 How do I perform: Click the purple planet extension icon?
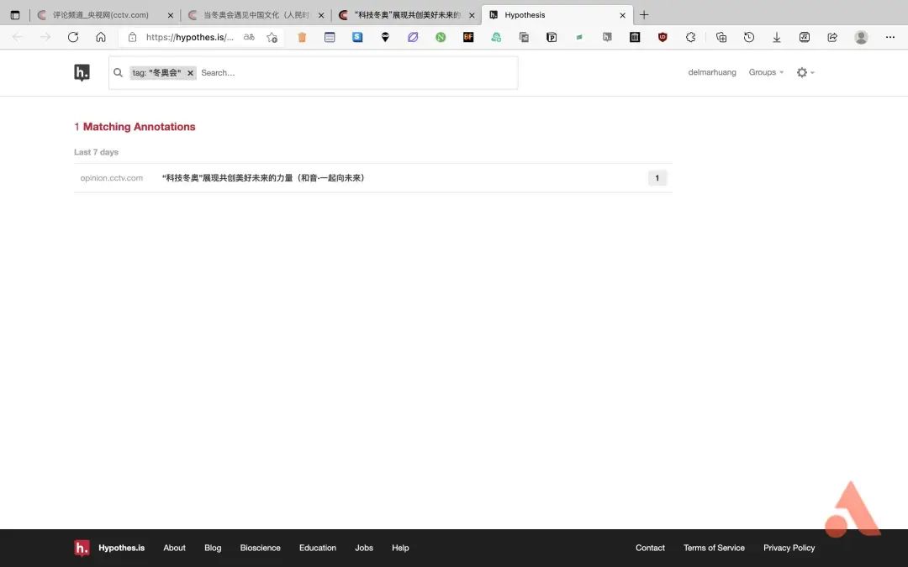click(413, 37)
